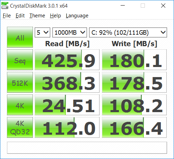Click the 512K write result 178.5
This screenshot has height=159, width=174.
click(x=134, y=82)
